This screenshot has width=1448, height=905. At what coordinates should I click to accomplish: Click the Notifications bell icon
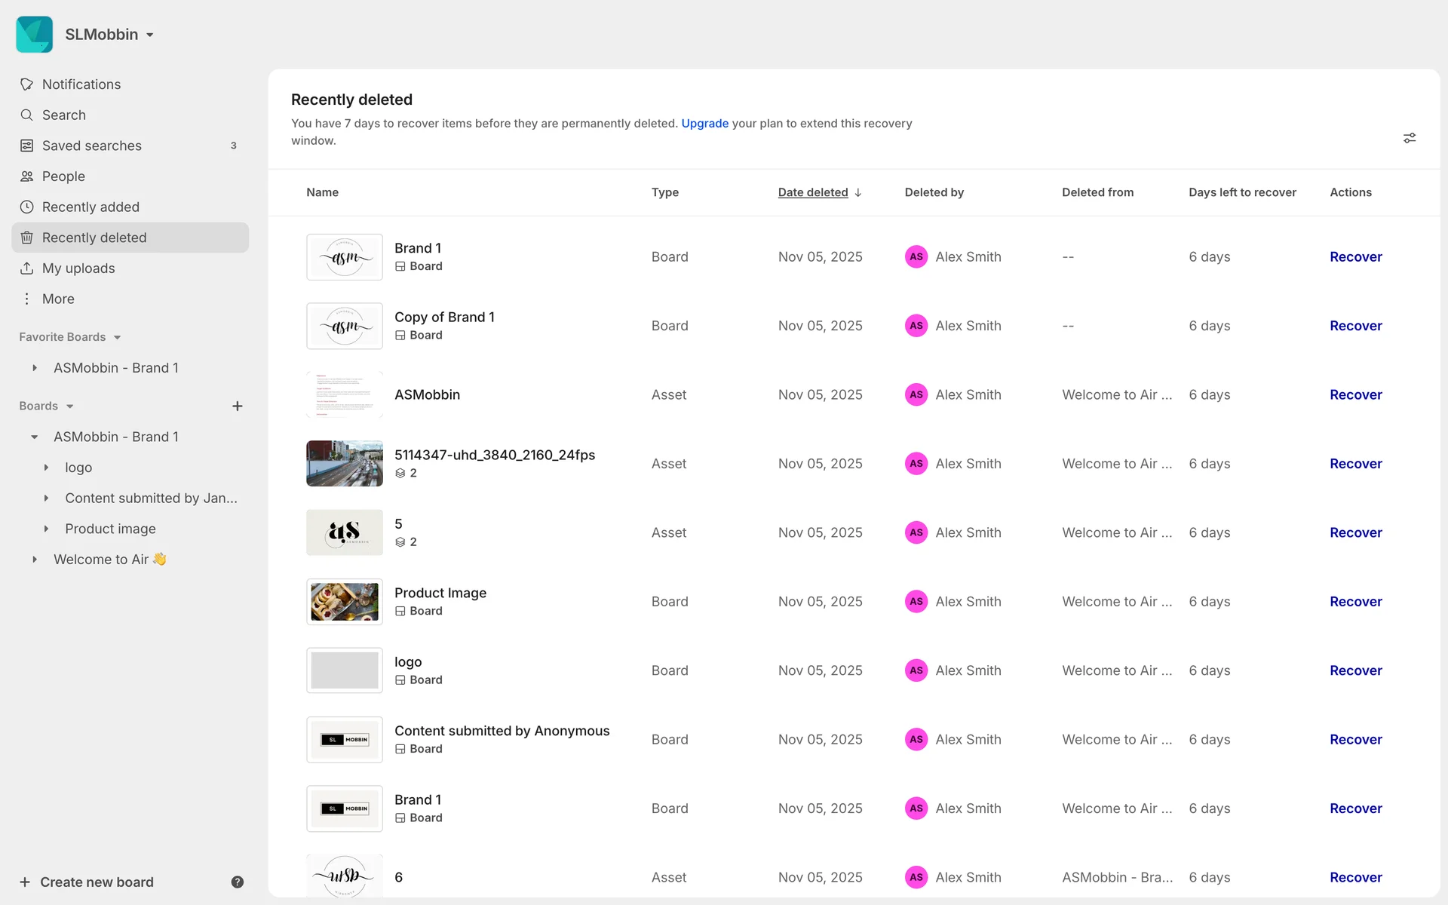coord(27,84)
